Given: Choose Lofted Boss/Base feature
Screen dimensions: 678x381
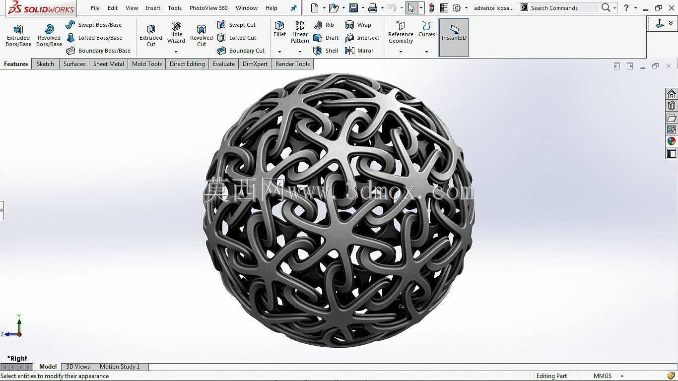Looking at the screenshot, I should pos(94,38).
